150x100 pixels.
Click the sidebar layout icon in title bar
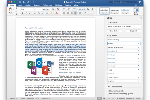(x=20, y=2)
